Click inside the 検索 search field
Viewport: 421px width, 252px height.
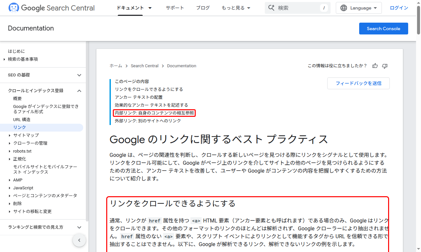coord(296,8)
